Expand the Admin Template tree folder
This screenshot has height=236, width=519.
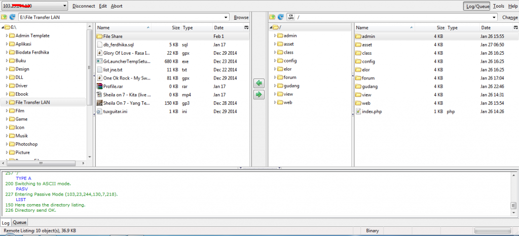pyautogui.click(x=7, y=35)
